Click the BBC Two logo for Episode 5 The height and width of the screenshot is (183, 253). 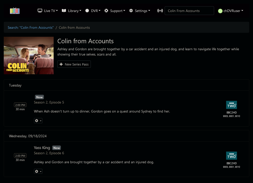pyautogui.click(x=231, y=105)
